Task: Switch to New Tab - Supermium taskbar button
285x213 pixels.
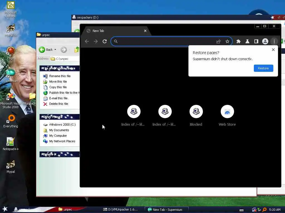Action: pos(166,210)
